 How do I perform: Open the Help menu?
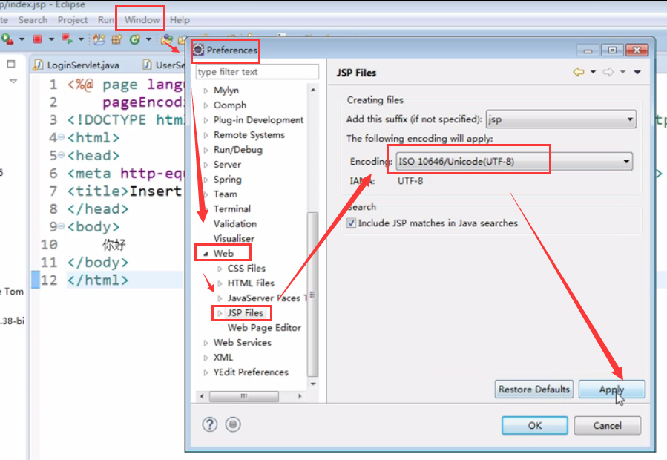click(x=180, y=20)
